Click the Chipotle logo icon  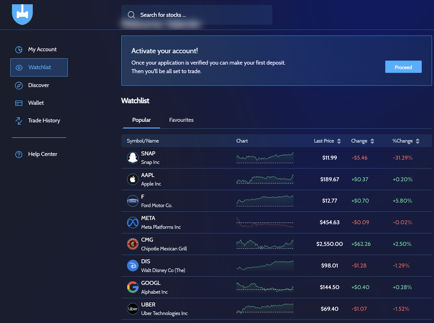coord(133,244)
